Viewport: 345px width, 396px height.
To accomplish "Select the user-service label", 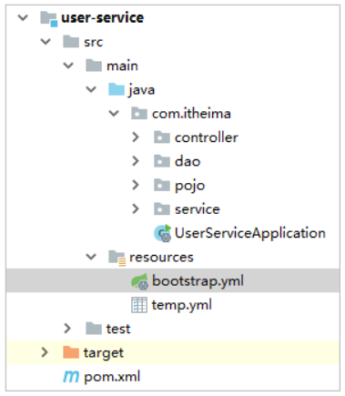I will [103, 18].
